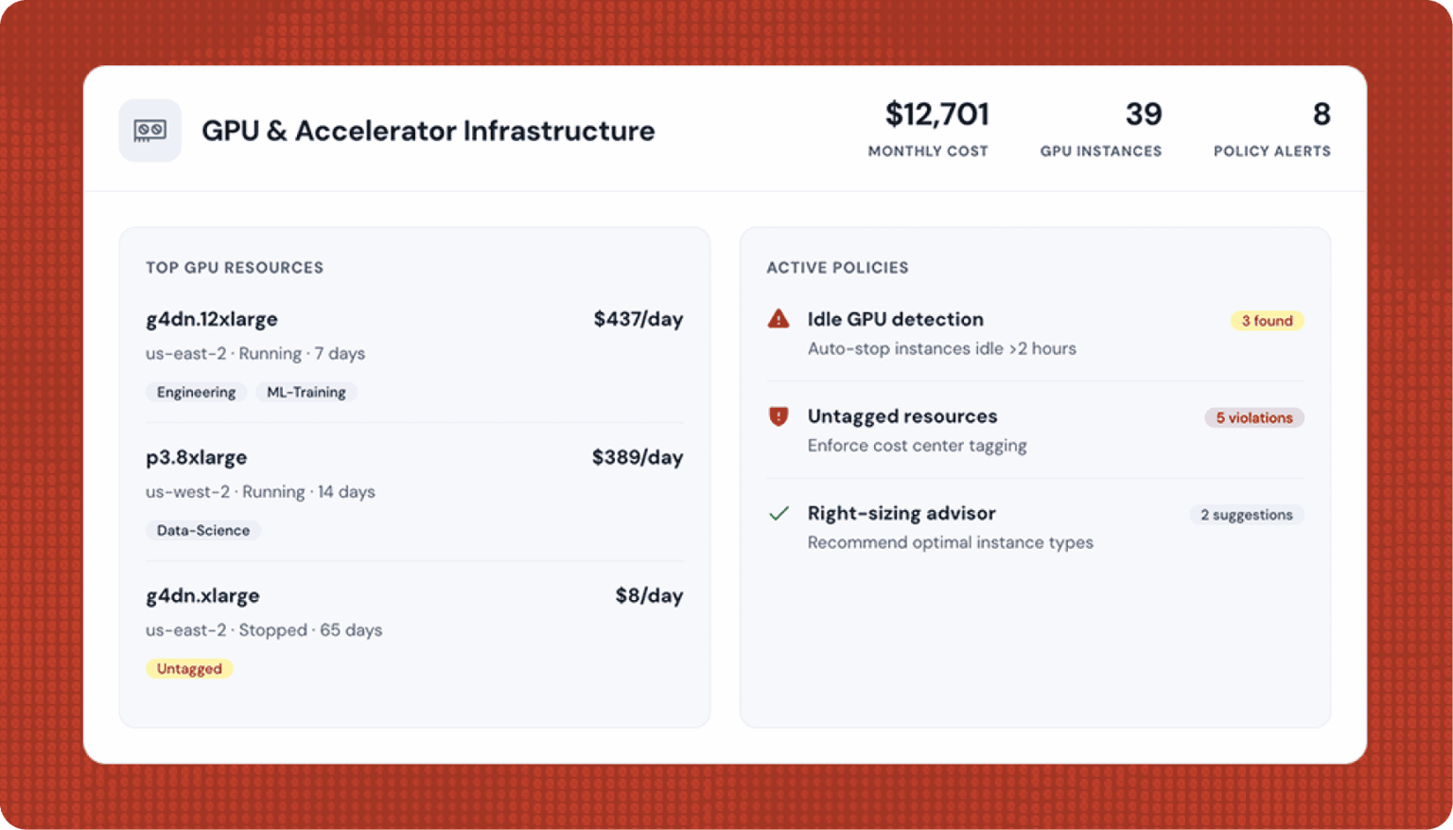
Task: Open the p3.8xlarge resource
Action: (196, 457)
